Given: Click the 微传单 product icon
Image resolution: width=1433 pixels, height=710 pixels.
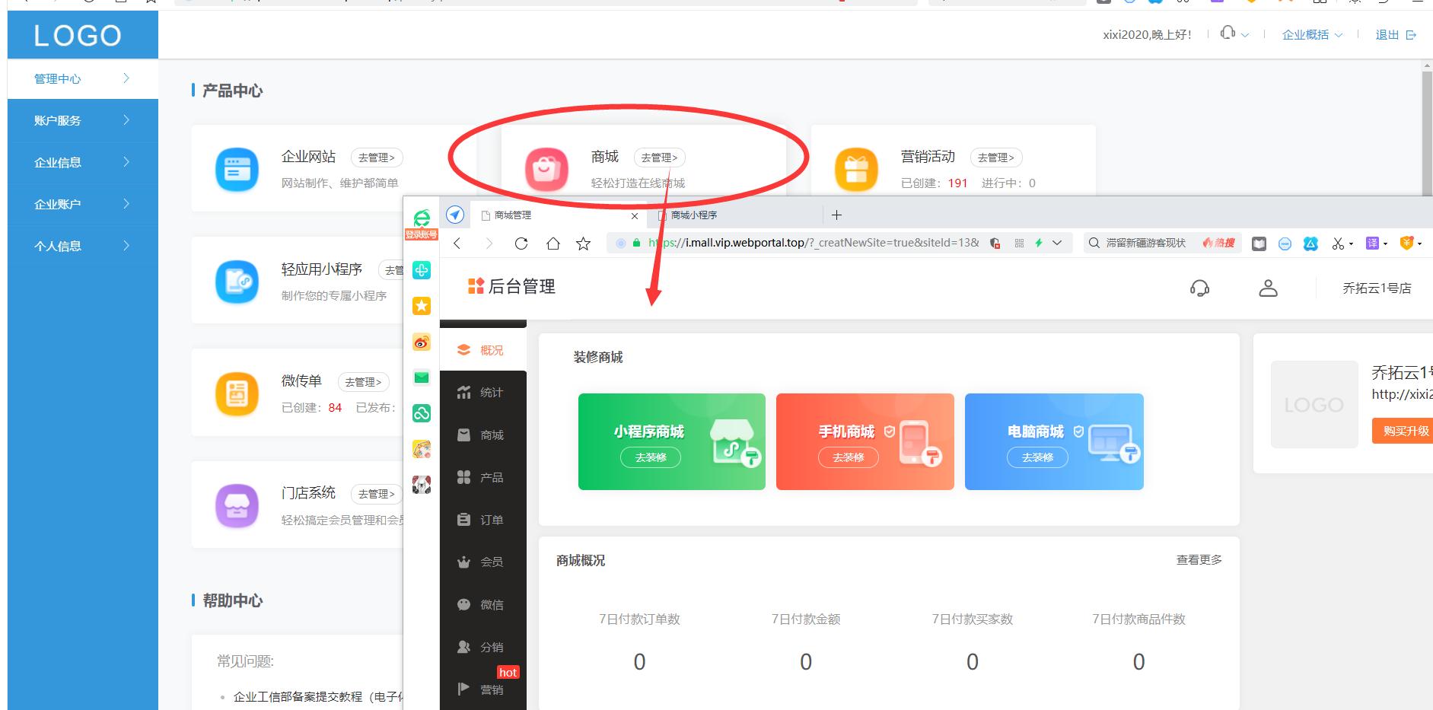Looking at the screenshot, I should [x=237, y=393].
